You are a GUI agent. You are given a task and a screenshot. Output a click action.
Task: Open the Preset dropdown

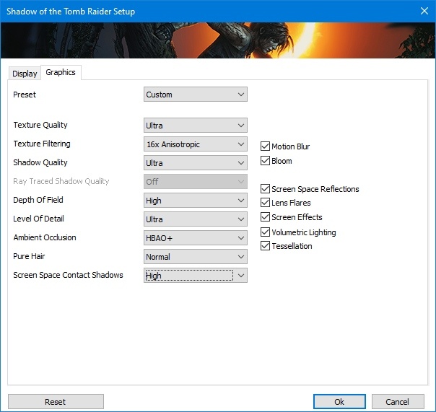196,95
